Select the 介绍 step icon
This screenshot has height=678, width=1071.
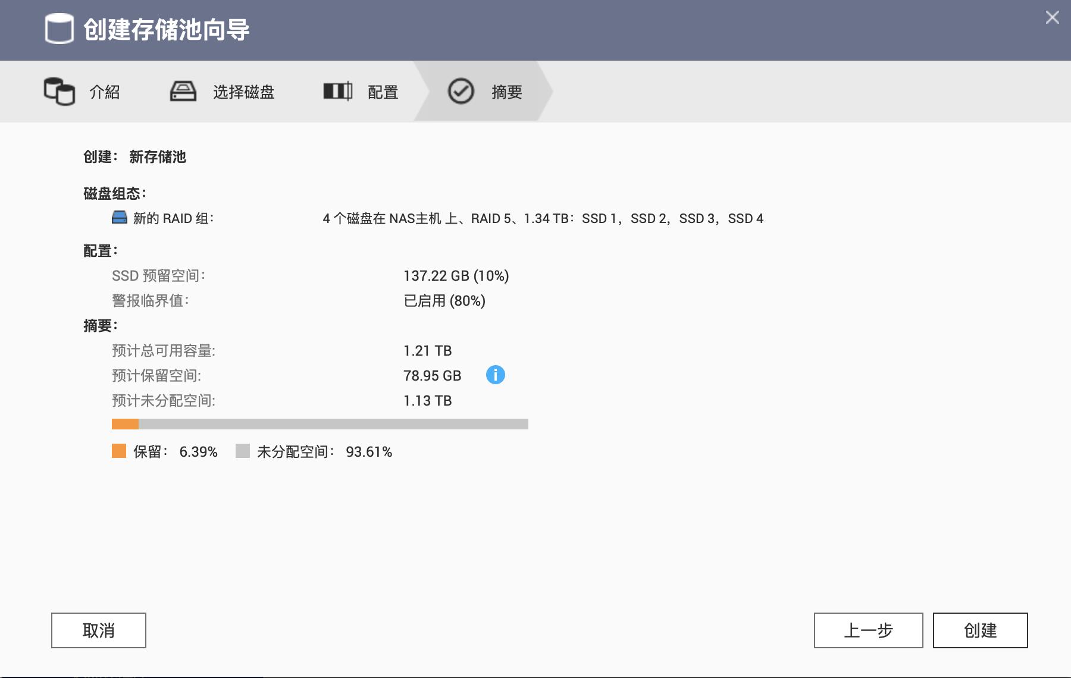pos(58,92)
